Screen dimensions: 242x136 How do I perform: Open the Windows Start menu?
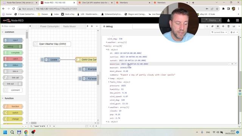(5, 132)
